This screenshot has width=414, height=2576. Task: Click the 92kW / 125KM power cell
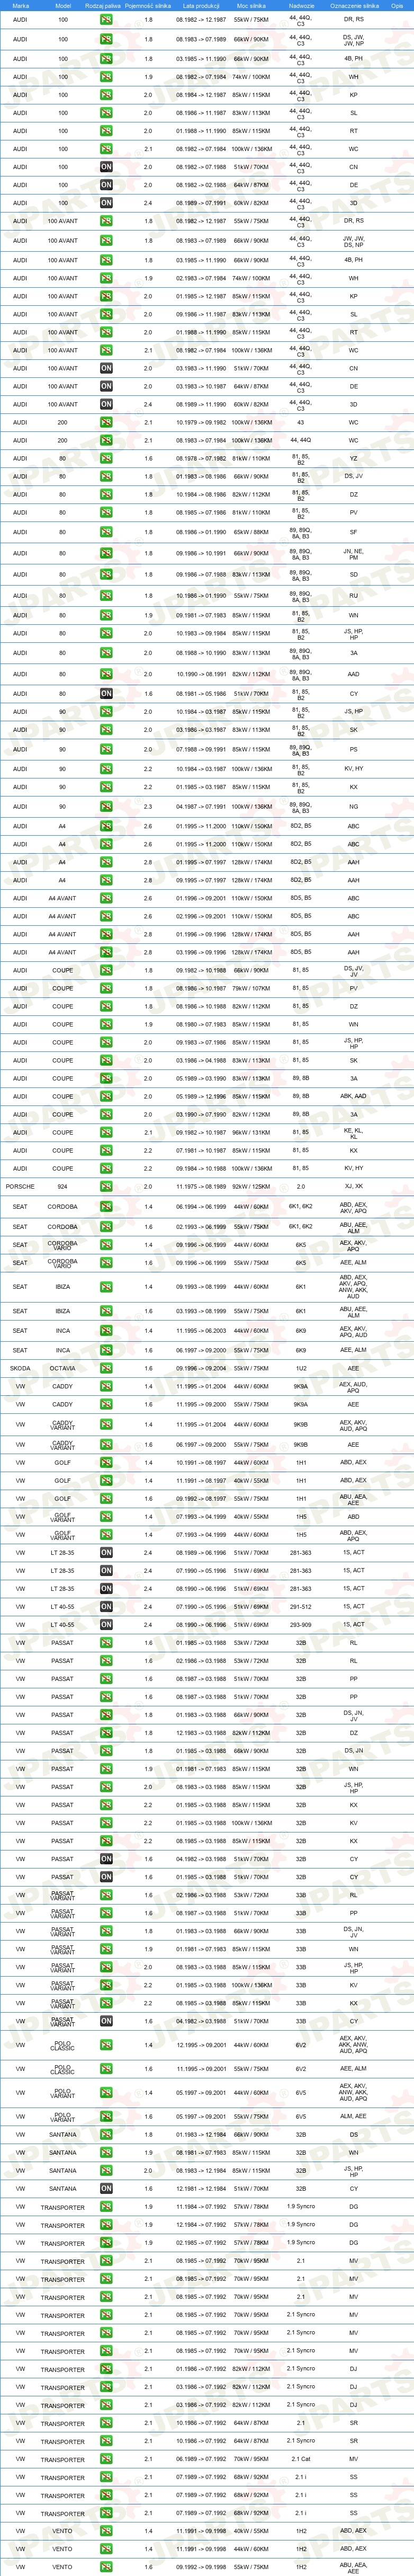pyautogui.click(x=251, y=1186)
